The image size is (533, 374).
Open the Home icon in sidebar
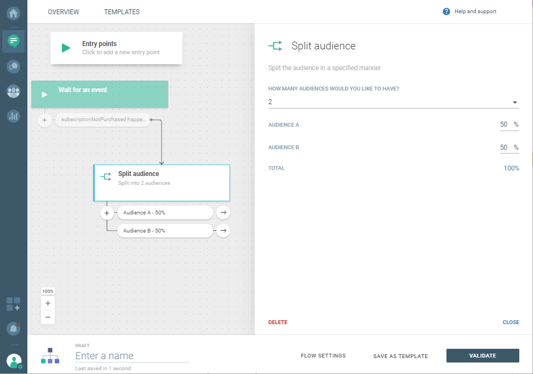pyautogui.click(x=14, y=12)
